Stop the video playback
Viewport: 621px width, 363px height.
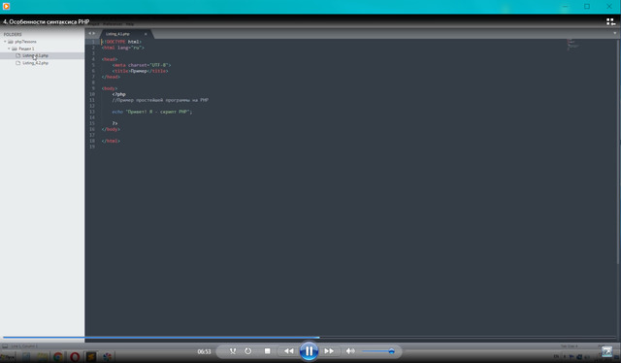268,351
